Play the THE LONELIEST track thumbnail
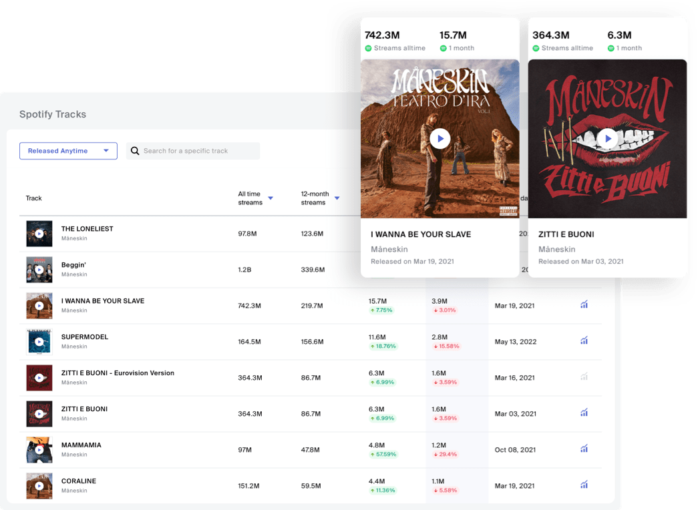This screenshot has width=700, height=510. click(39, 234)
